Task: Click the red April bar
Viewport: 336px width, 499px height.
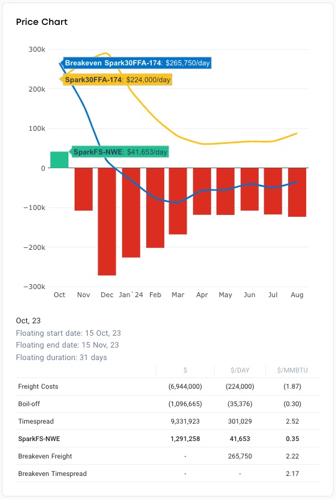Action: pos(202,191)
